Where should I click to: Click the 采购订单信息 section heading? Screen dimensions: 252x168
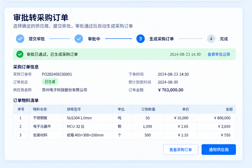(x=26, y=67)
